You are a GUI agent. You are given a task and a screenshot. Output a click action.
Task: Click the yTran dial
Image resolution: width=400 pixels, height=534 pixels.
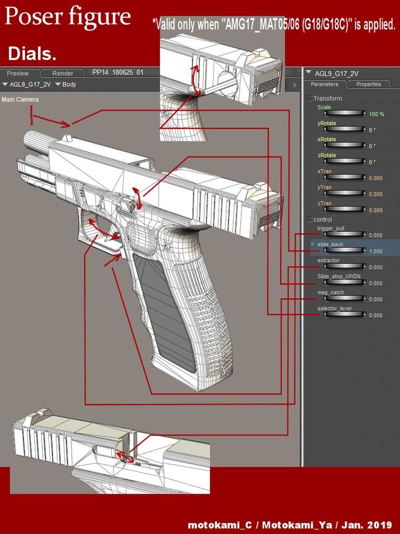click(x=345, y=193)
